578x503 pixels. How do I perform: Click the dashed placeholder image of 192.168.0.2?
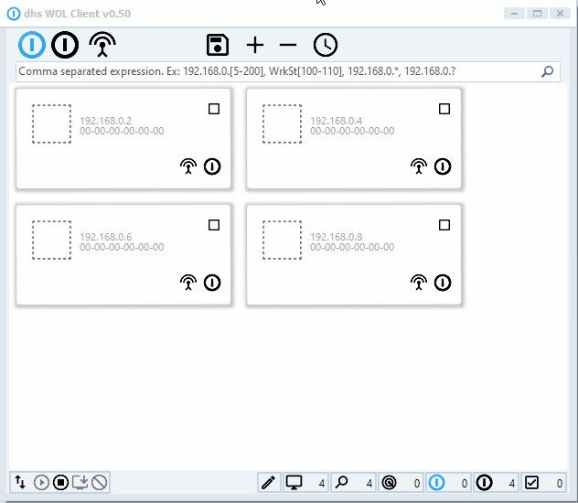[51, 123]
